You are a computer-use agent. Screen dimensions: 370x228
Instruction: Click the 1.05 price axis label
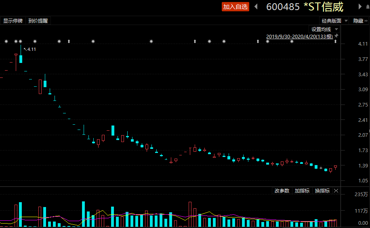click(363, 181)
